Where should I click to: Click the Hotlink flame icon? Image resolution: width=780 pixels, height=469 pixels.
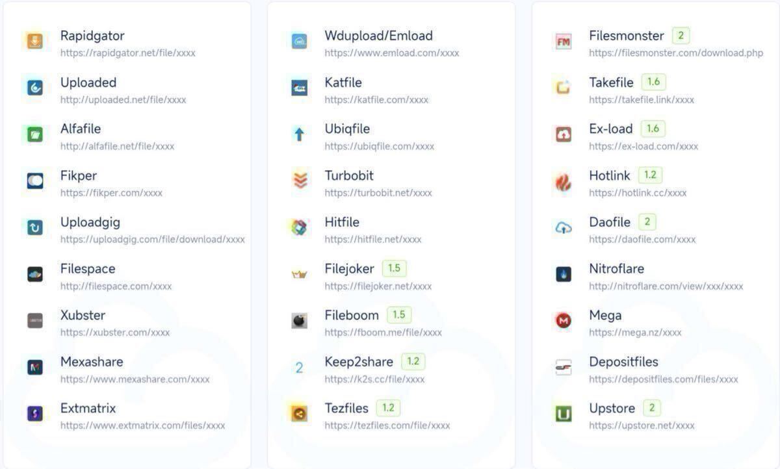pos(564,182)
